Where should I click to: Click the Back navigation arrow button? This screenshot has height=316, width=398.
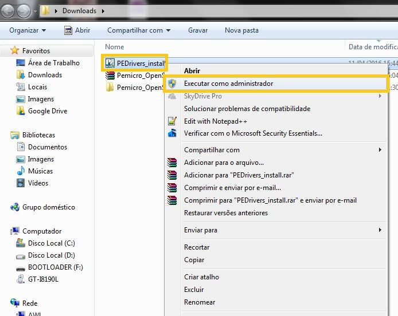[7, 11]
